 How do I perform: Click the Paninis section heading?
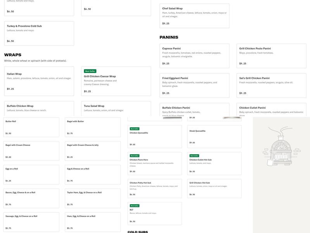coord(169,37)
